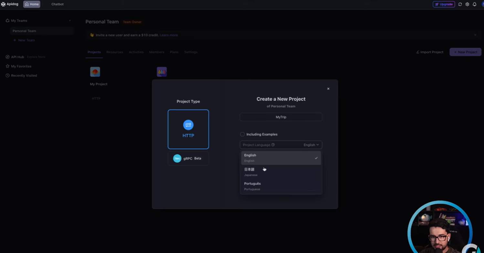Screen dimensions: 484x253
Task: Go to the Home tab
Action: click(x=32, y=4)
